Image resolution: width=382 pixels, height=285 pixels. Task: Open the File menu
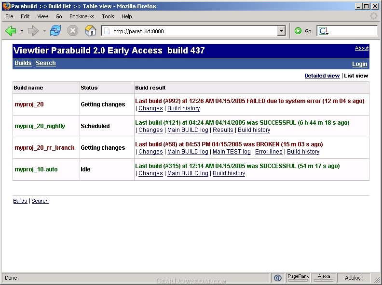pos(9,16)
